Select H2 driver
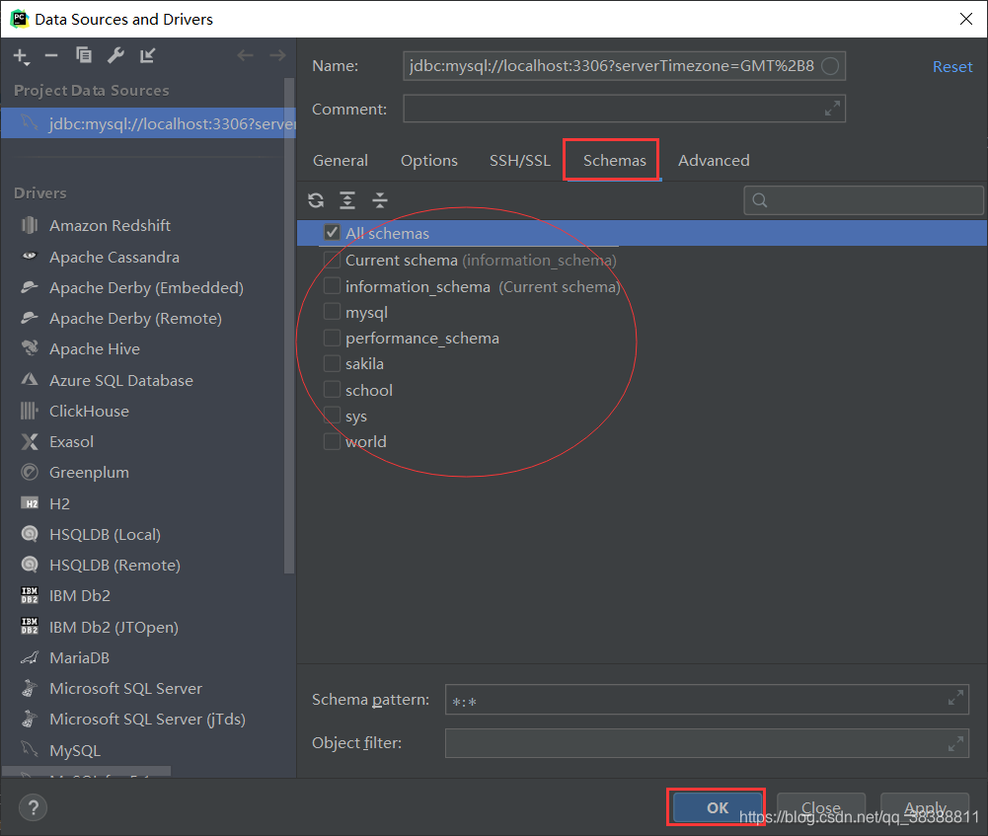This screenshot has height=836, width=988. click(59, 504)
